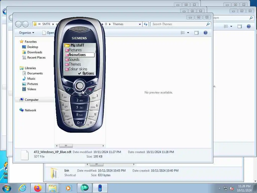
Task: Click the 472_Windows_XP_Blue.sdt filename in details pane
Action: pos(52,152)
